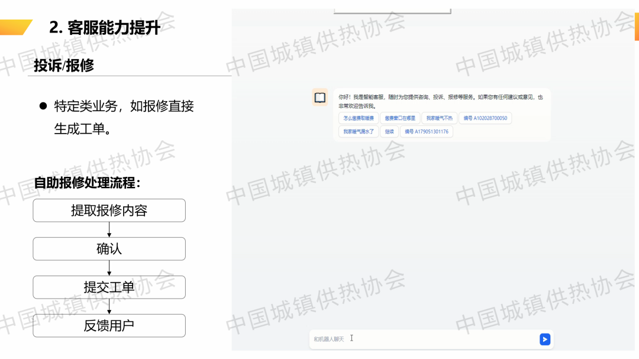
Task: Click the 投诉/报修 section heading
Action: pyautogui.click(x=64, y=66)
